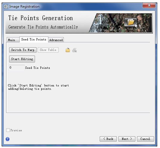Switch to the Main tab
This screenshot has width=160, height=148.
[13, 40]
